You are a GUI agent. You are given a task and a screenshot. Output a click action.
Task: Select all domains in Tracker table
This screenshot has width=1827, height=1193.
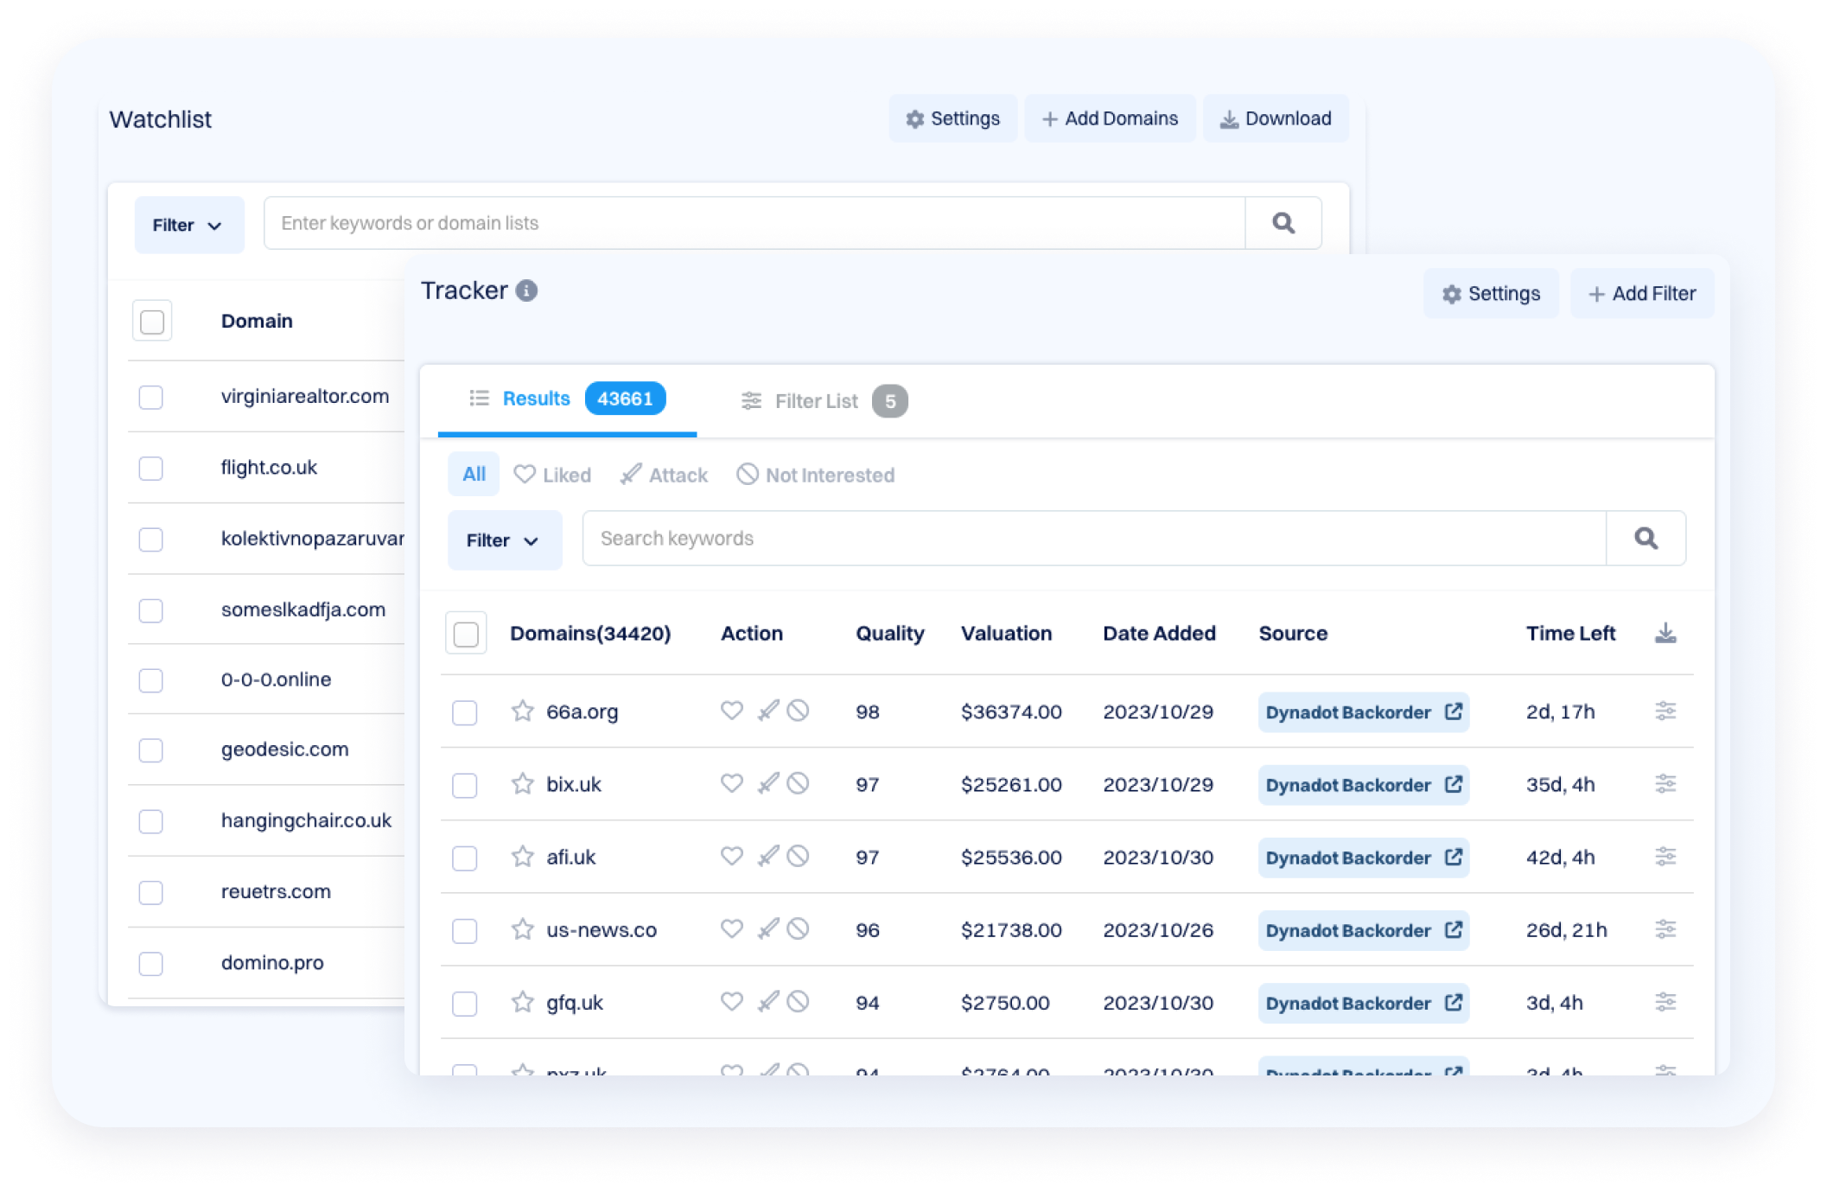coord(466,634)
